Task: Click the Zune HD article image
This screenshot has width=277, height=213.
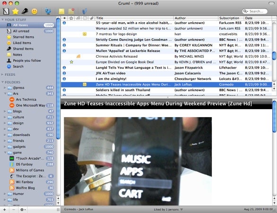Action: 138,161
